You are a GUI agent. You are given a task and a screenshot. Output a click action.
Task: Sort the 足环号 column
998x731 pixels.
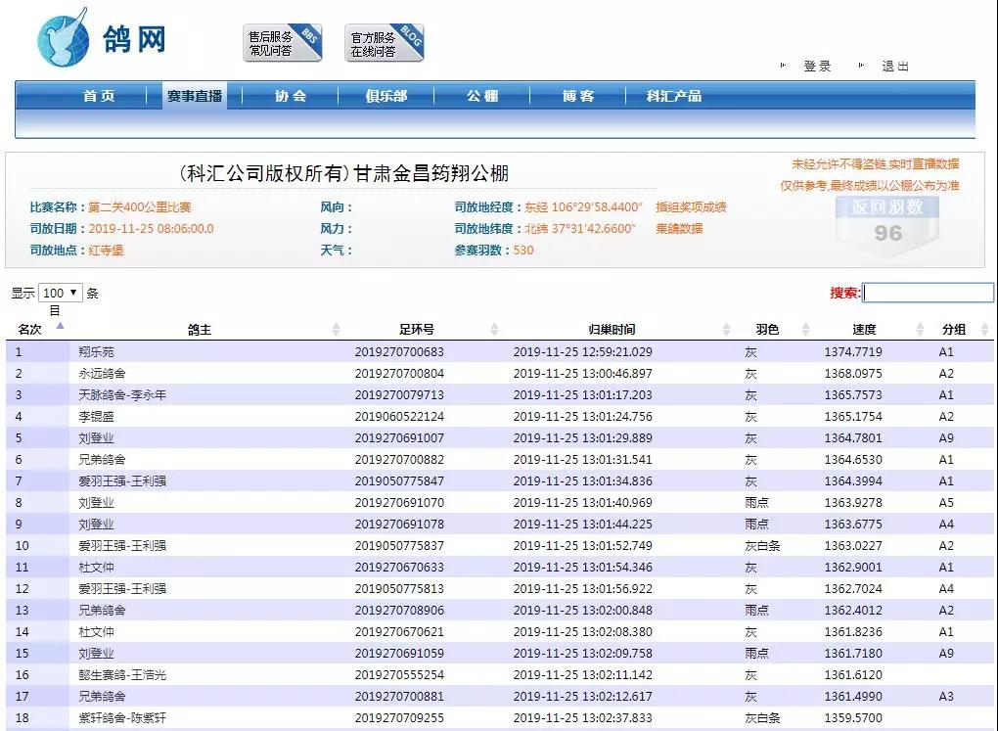coord(494,329)
